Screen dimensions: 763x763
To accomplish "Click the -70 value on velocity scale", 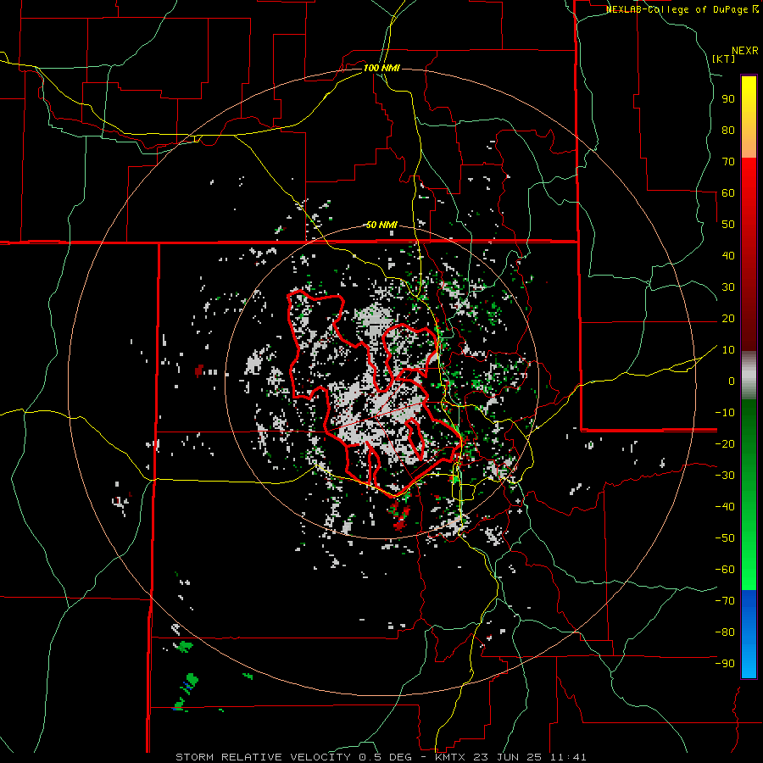I will [x=725, y=601].
